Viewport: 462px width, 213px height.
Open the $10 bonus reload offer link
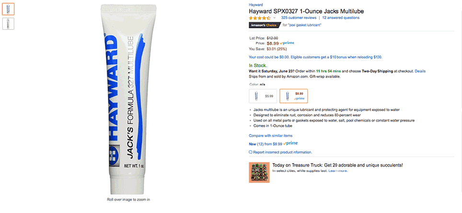[315, 57]
